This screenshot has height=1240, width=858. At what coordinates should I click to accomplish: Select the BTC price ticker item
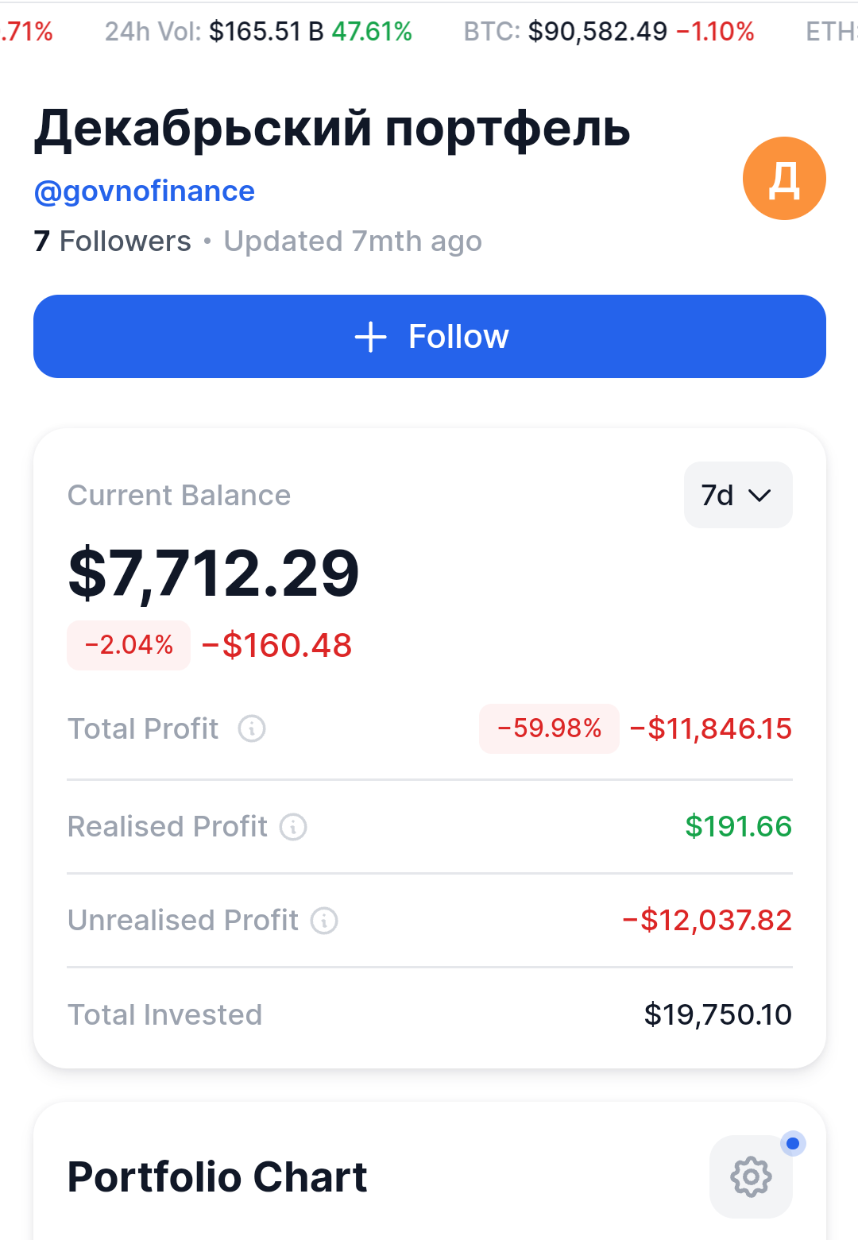tap(609, 32)
